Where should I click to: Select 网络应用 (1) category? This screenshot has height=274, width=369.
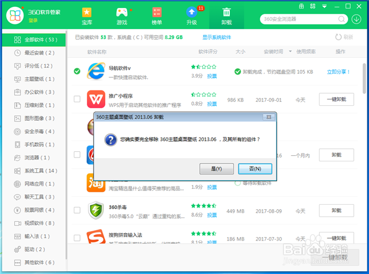(x=34, y=184)
